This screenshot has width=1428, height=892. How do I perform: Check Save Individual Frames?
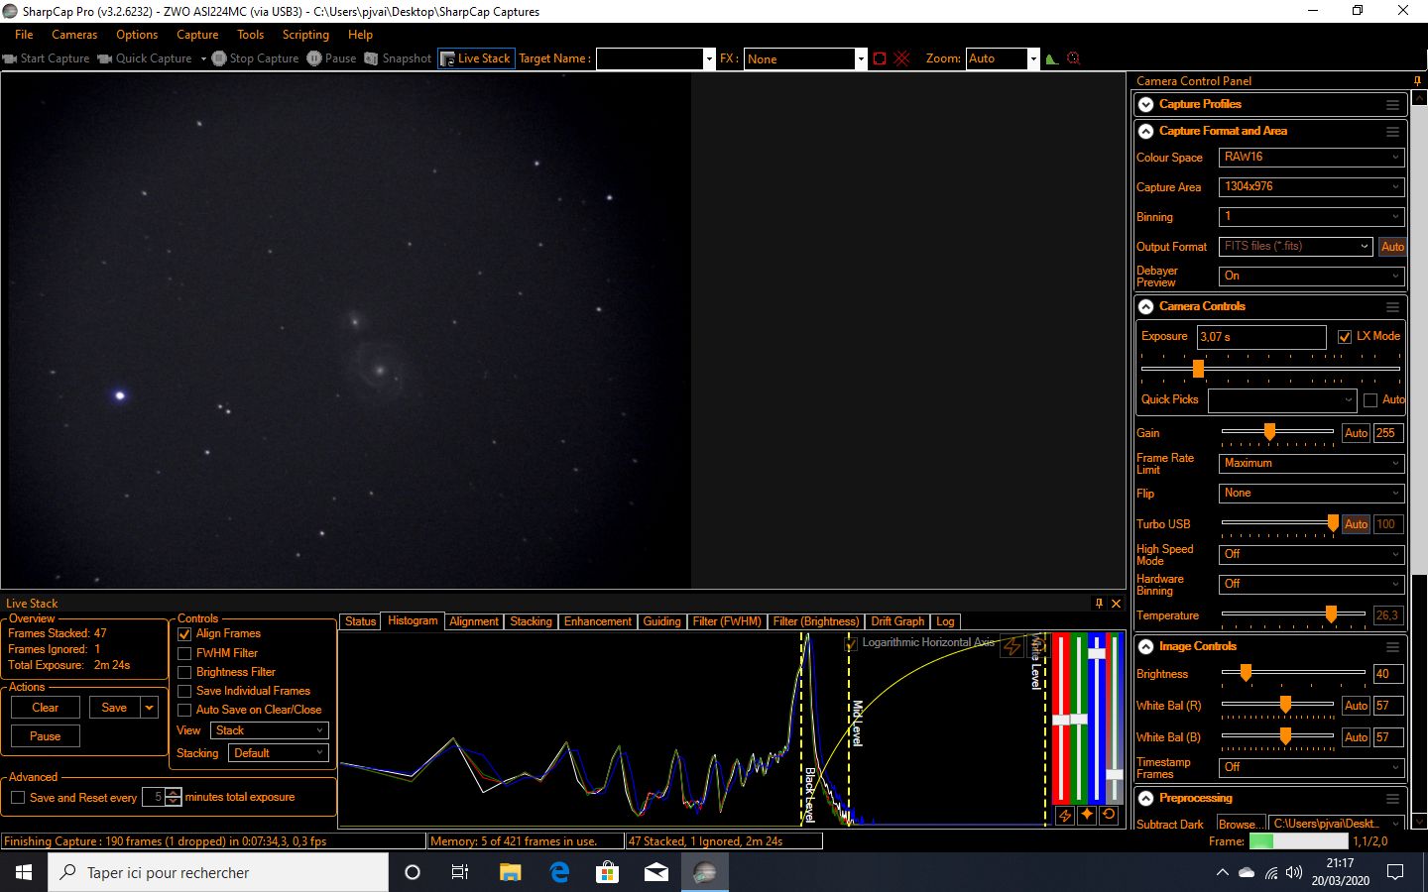click(184, 692)
